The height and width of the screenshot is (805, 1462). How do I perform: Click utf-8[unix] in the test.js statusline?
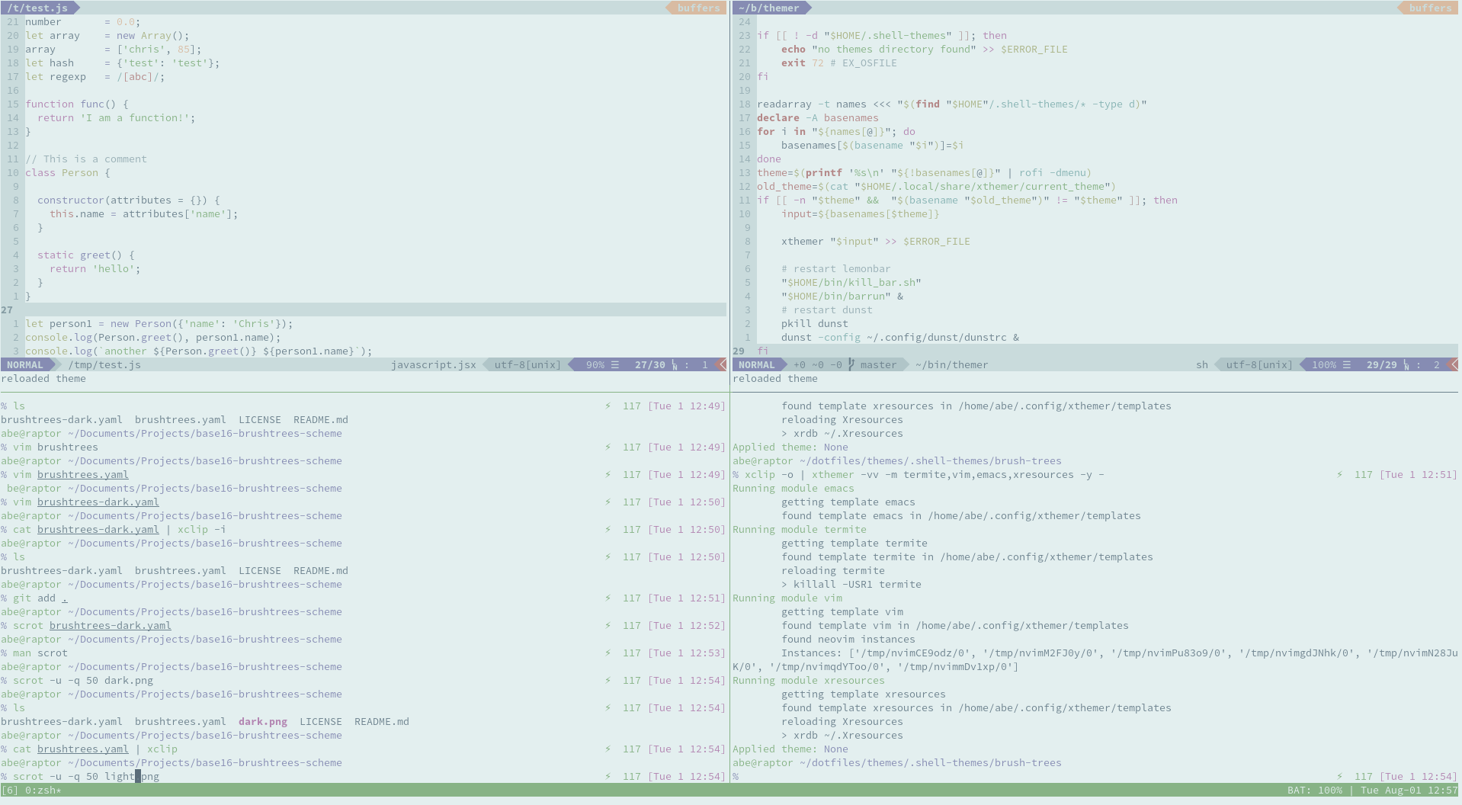pos(527,364)
